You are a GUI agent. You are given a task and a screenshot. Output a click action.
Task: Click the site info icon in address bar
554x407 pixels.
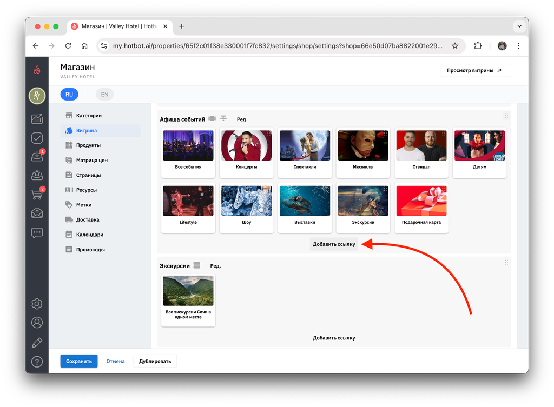(104, 46)
